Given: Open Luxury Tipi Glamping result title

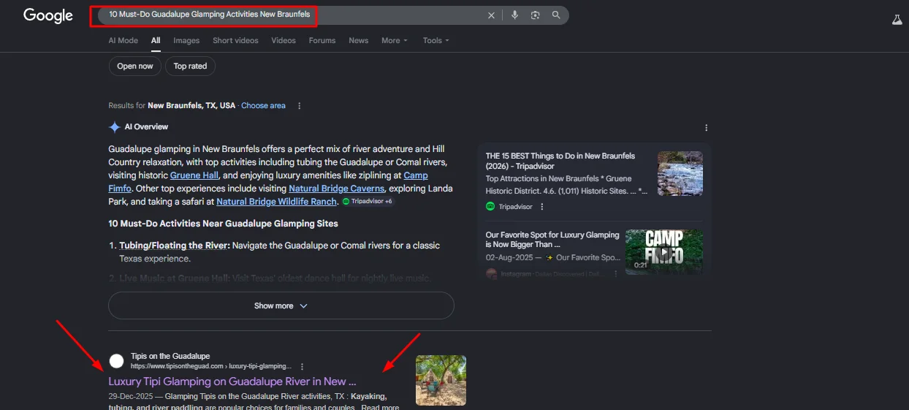Looking at the screenshot, I should (x=232, y=381).
